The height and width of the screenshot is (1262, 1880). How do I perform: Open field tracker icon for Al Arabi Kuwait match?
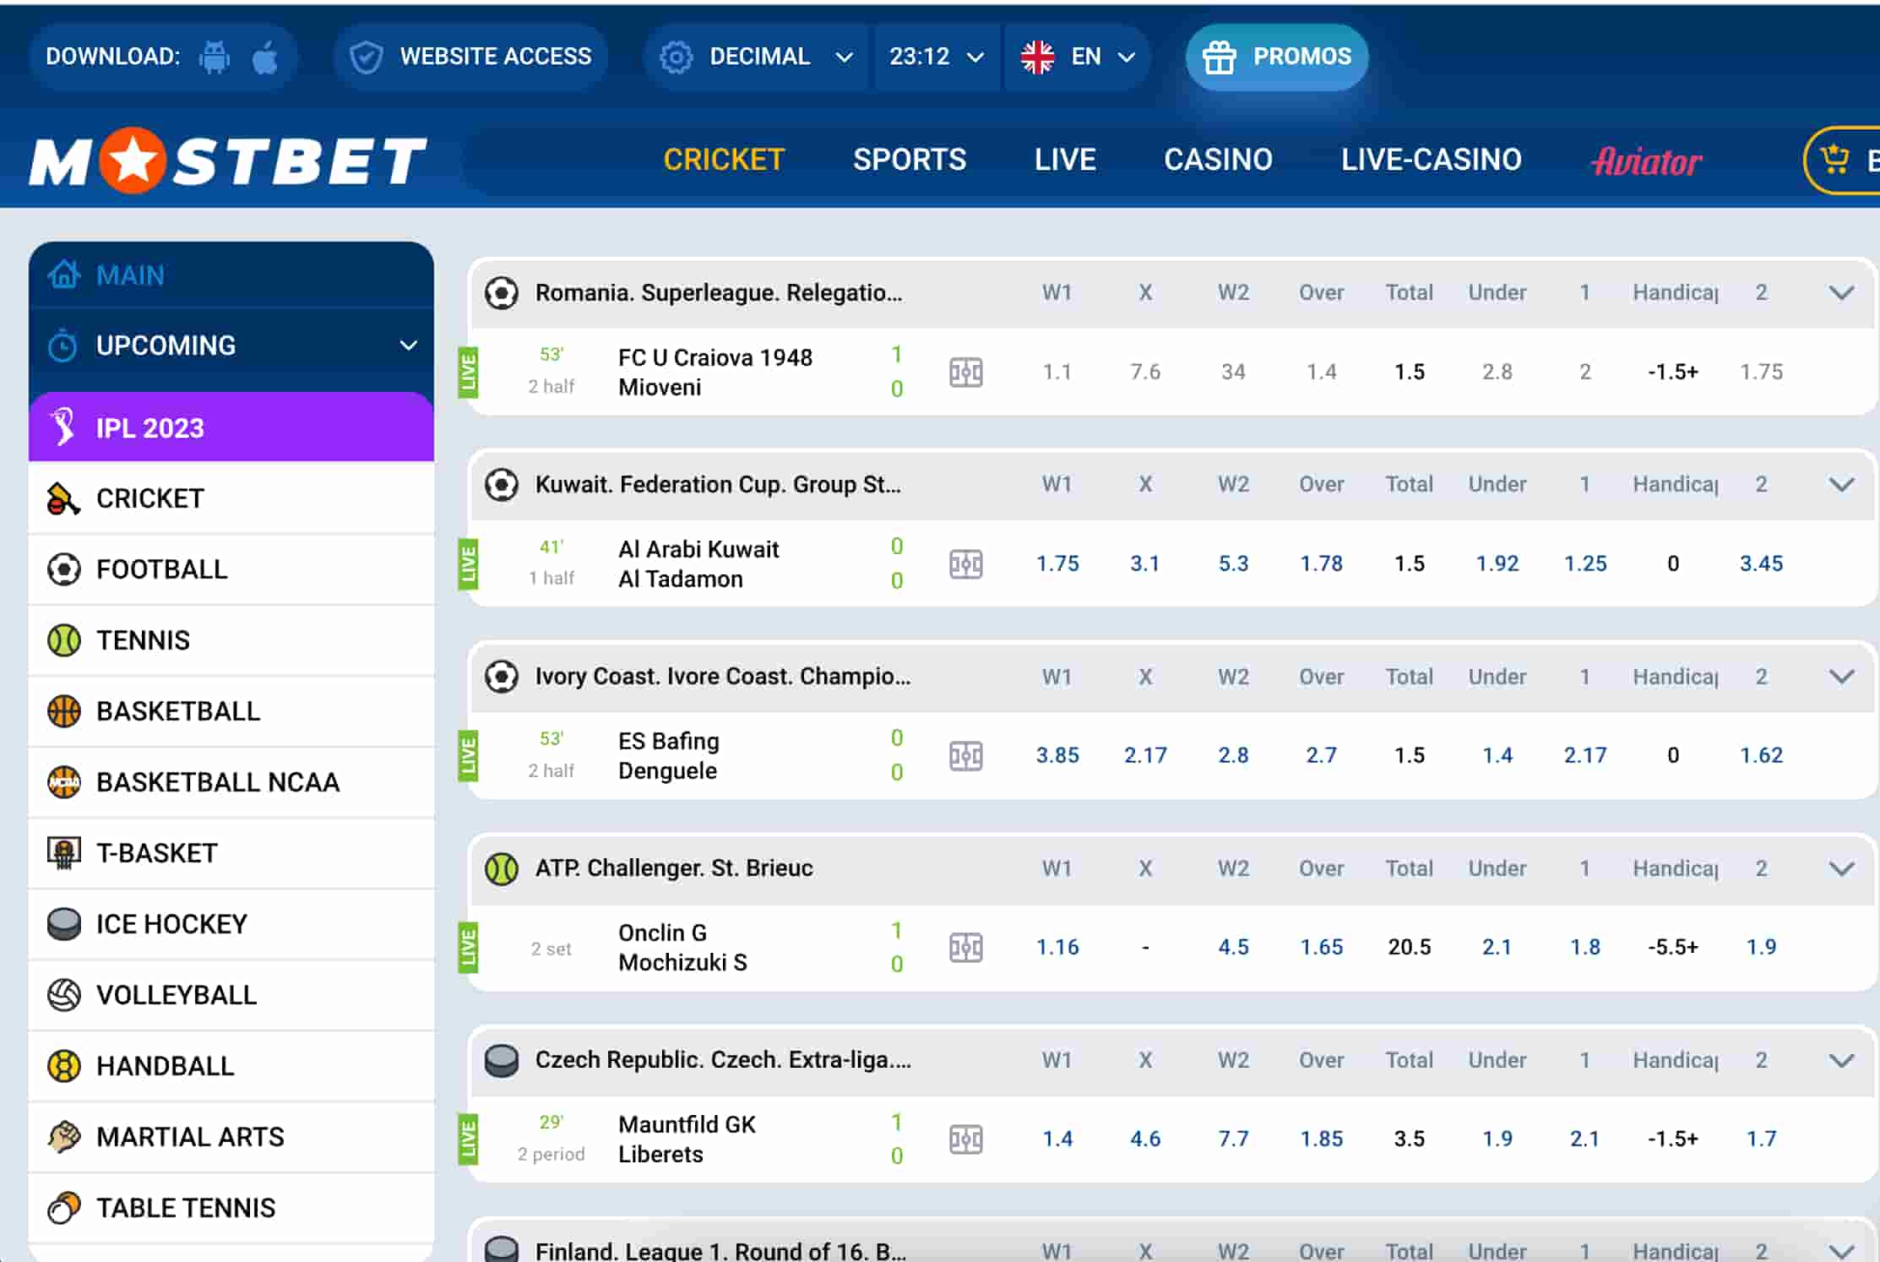tap(966, 564)
